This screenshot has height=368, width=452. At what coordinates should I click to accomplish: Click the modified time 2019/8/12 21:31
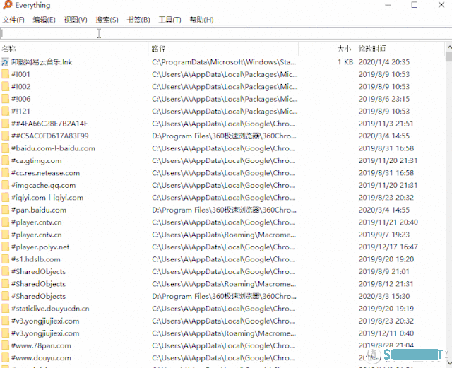(x=386, y=284)
